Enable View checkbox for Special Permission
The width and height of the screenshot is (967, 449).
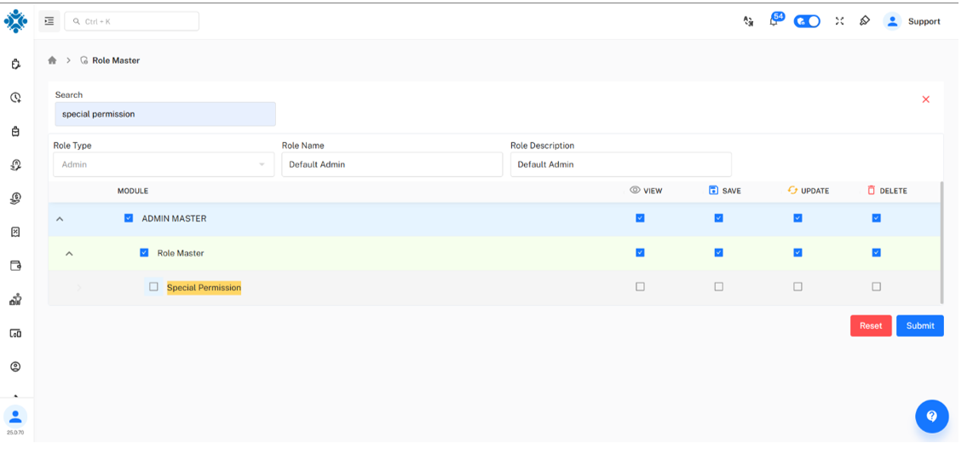(640, 287)
